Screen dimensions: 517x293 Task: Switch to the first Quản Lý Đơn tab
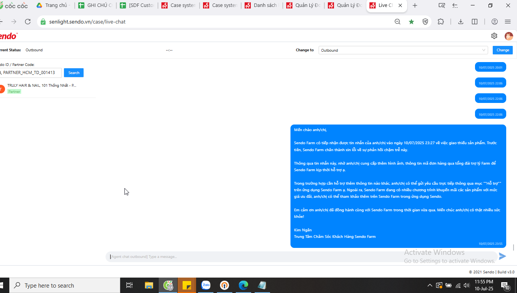coord(304,5)
